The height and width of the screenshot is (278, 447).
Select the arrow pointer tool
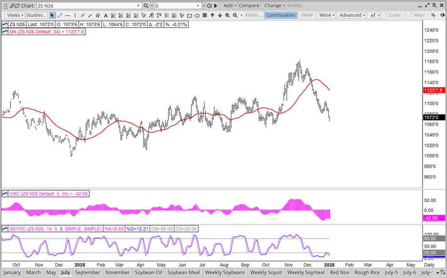[x=52, y=15]
